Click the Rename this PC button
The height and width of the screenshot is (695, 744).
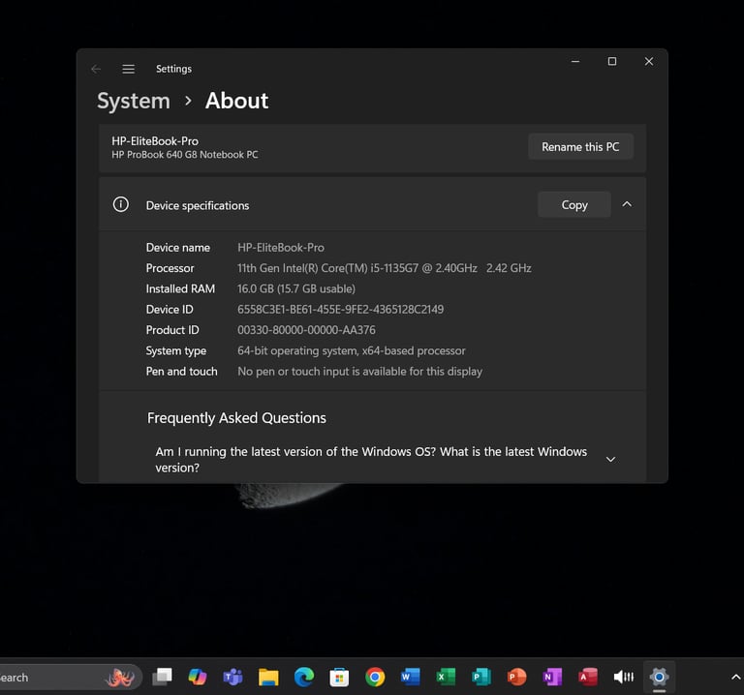coord(580,147)
